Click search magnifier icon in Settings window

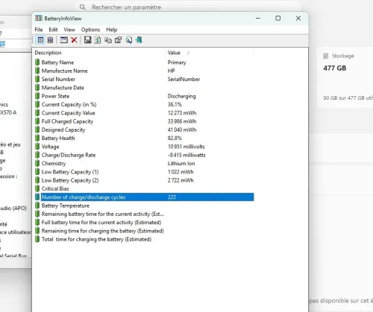pyautogui.click(x=83, y=7)
